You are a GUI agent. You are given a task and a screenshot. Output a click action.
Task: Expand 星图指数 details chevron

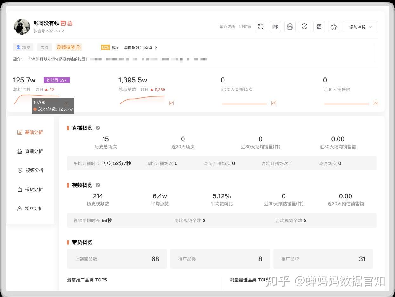pyautogui.click(x=156, y=47)
